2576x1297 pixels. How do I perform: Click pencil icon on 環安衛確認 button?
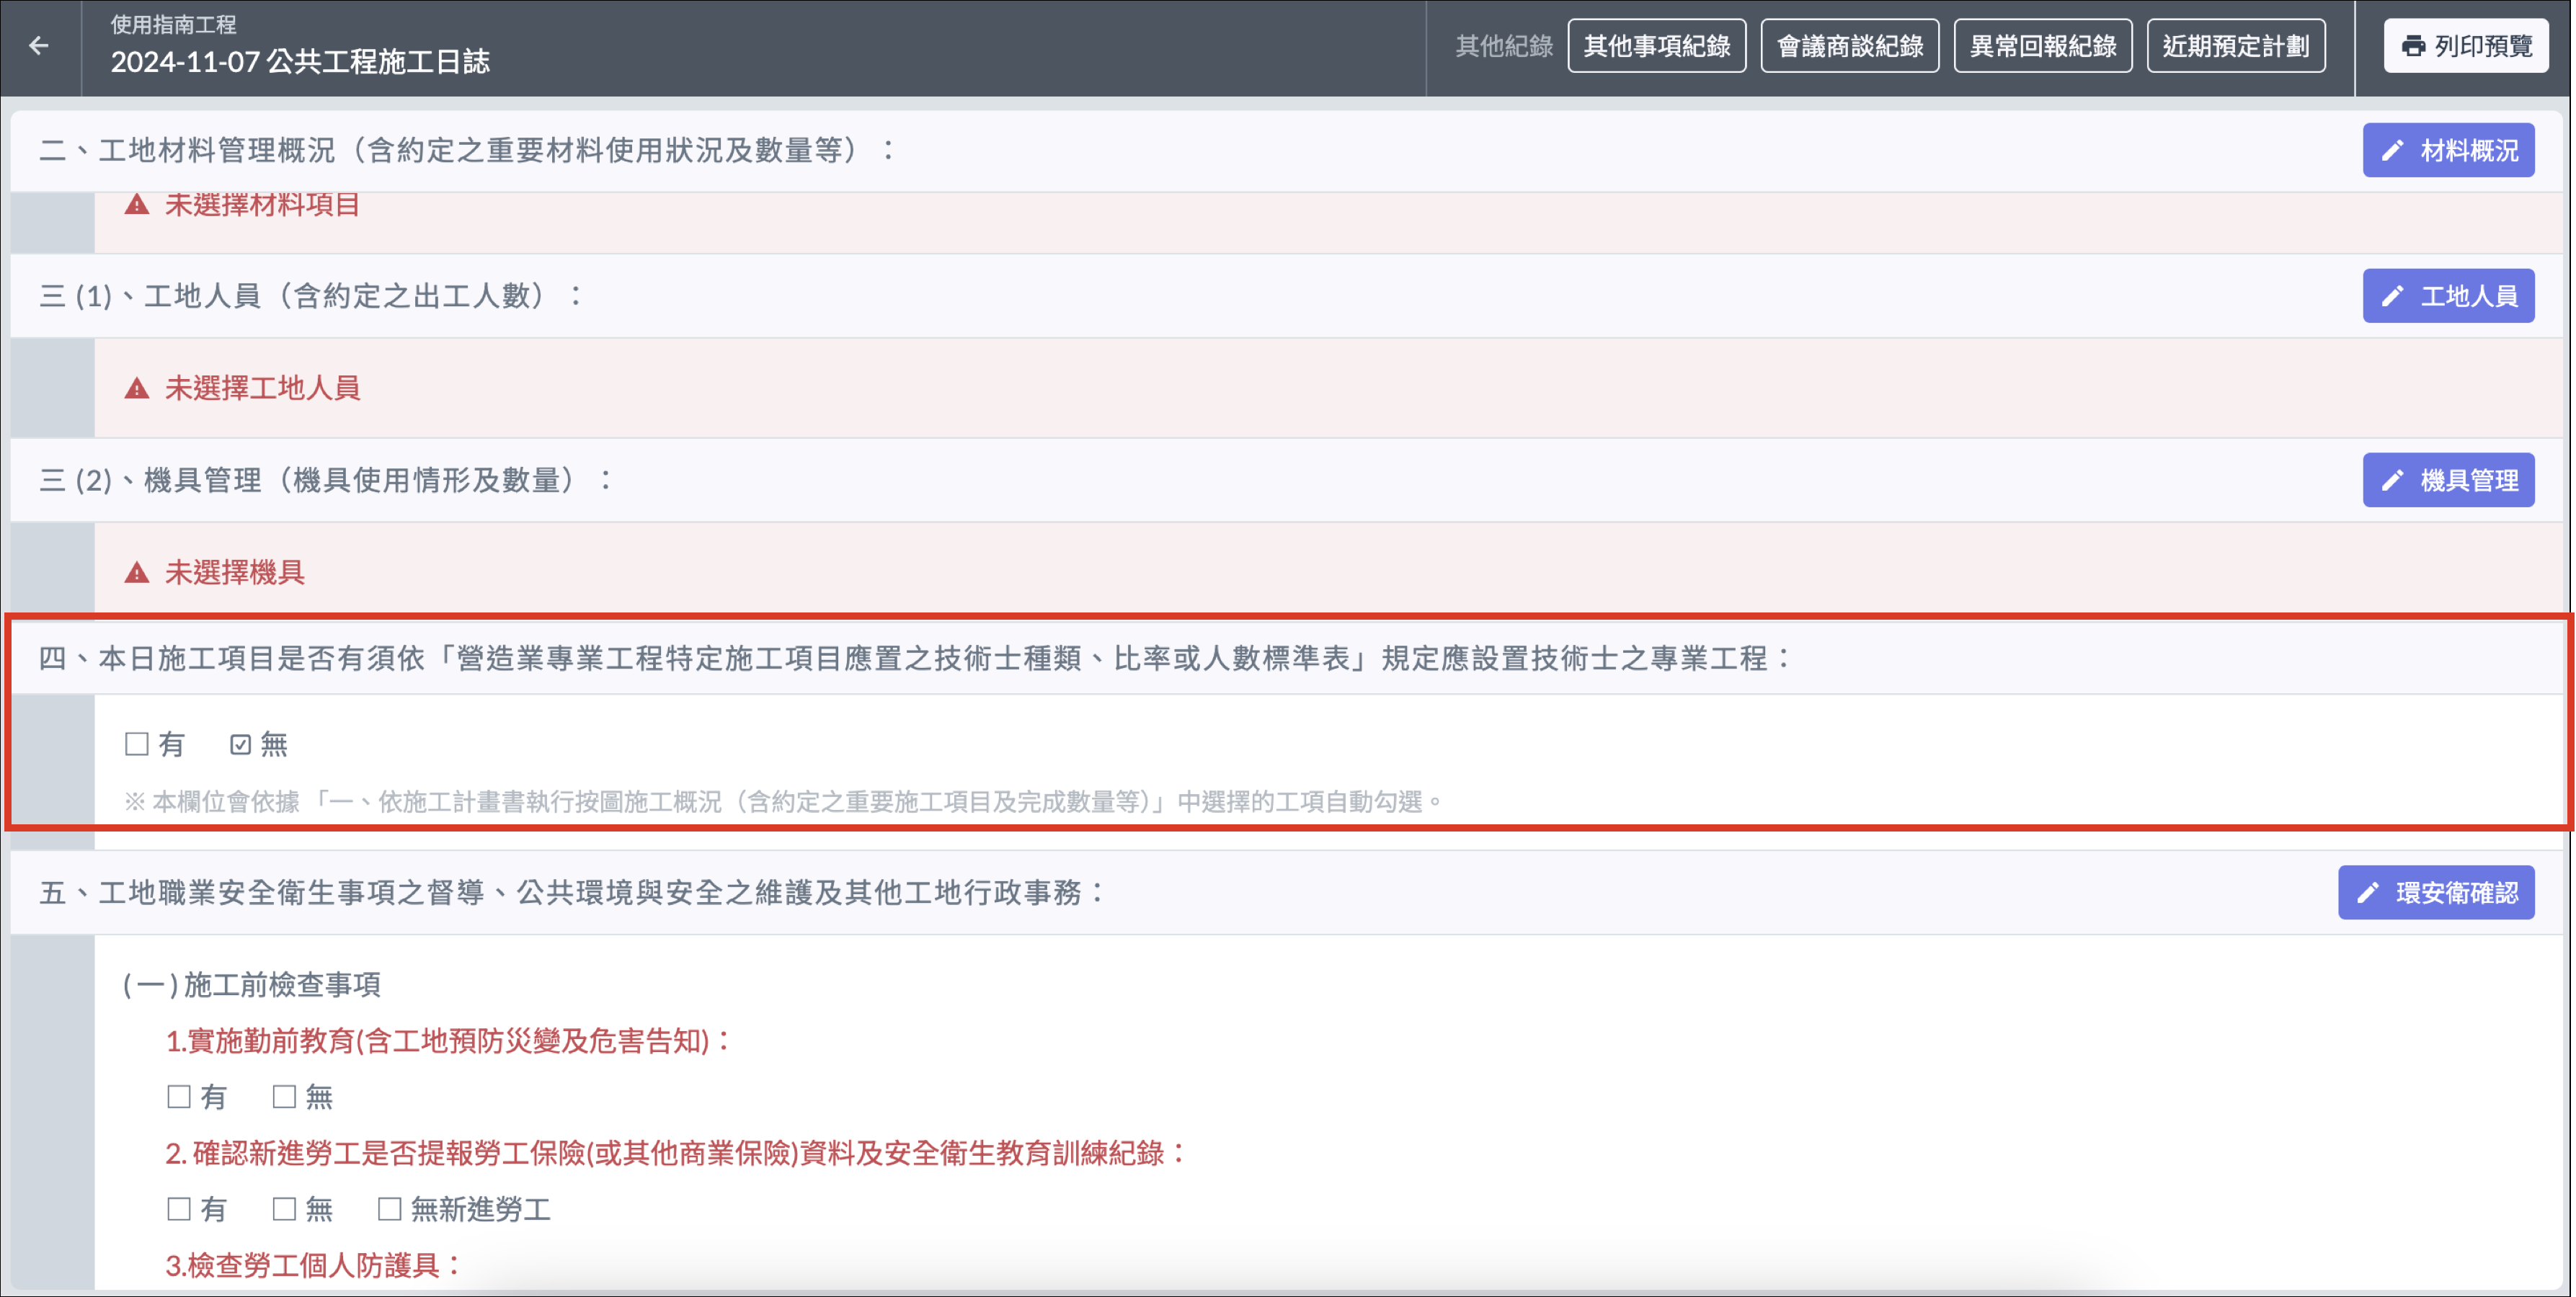tap(2368, 893)
